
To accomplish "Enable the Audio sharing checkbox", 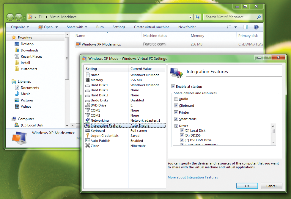I will point(176,99).
